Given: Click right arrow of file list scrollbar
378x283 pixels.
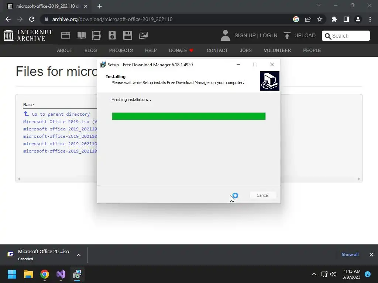Looking at the screenshot, I should pos(359,179).
